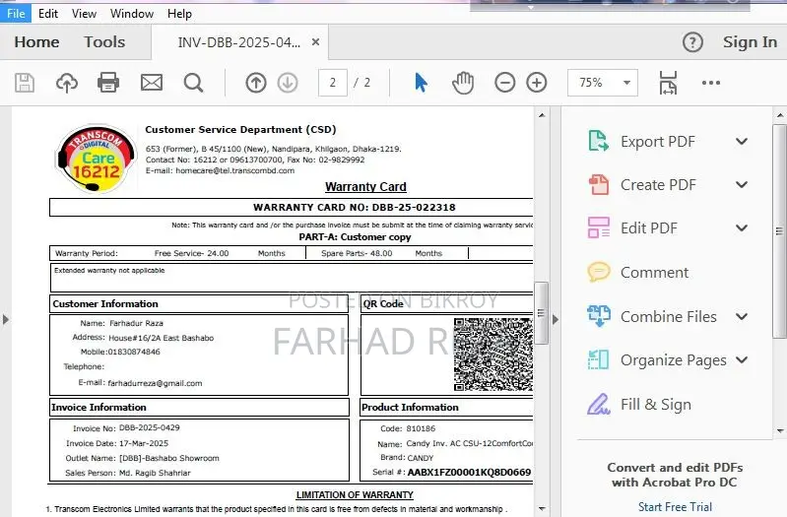
Task: Expand the Combine Files chevron
Action: (742, 316)
